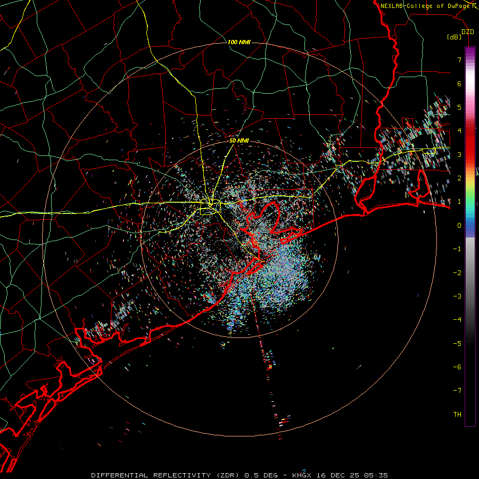Click the -3 dB value on color scale
The width and height of the screenshot is (479, 479).
pyautogui.click(x=457, y=296)
